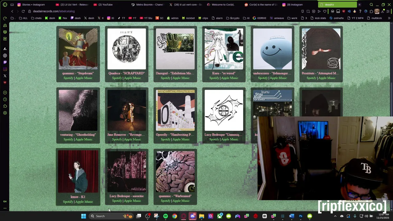The image size is (393, 221).
Task: Open ChatGPT from the Opera sidebar
Action: point(5,56)
